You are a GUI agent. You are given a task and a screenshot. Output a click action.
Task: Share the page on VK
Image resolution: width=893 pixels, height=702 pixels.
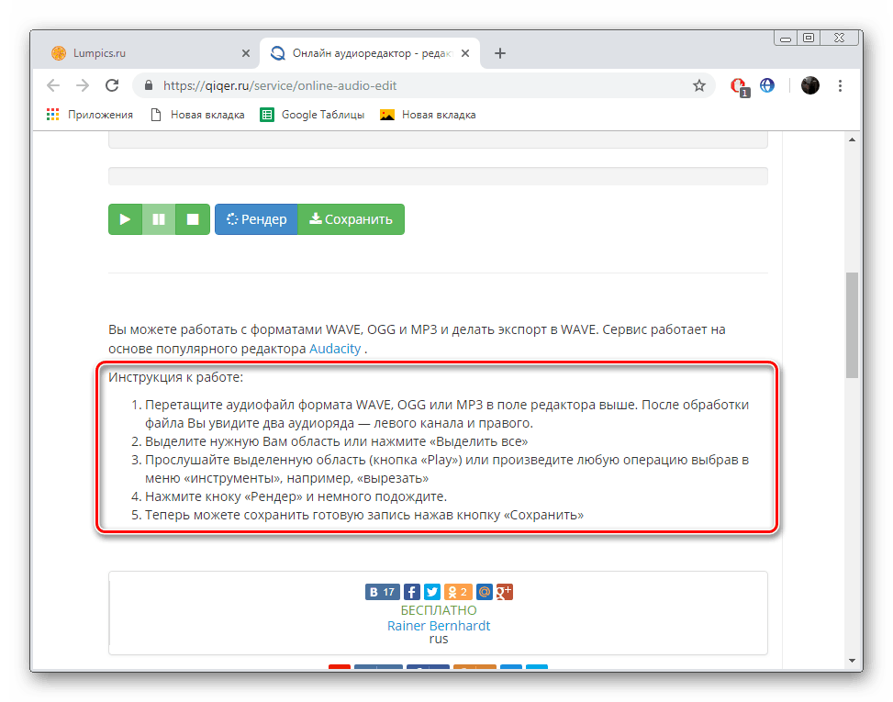pyautogui.click(x=381, y=591)
